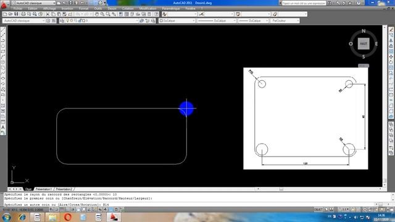Viewport: 395px width, 222px height.
Task: Expand the layer list dropdown
Action: pos(136,20)
